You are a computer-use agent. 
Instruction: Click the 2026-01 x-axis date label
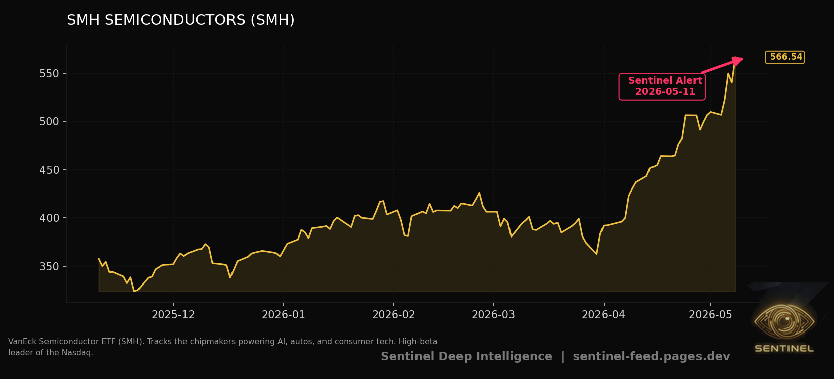click(284, 315)
